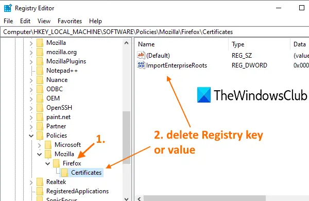Click the Firefox folder icon
The width and height of the screenshot is (309, 201).
point(56,163)
